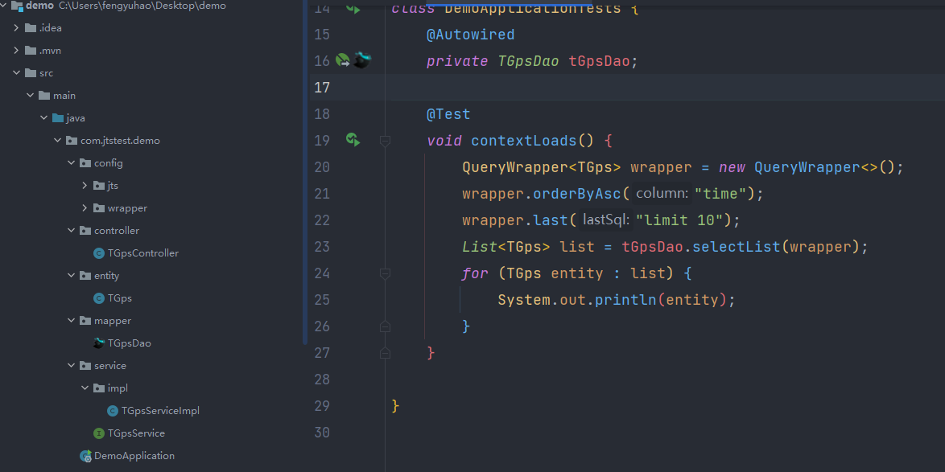945x472 pixels.
Task: Collapse the src folder in project tree
Action: pyautogui.click(x=17, y=72)
